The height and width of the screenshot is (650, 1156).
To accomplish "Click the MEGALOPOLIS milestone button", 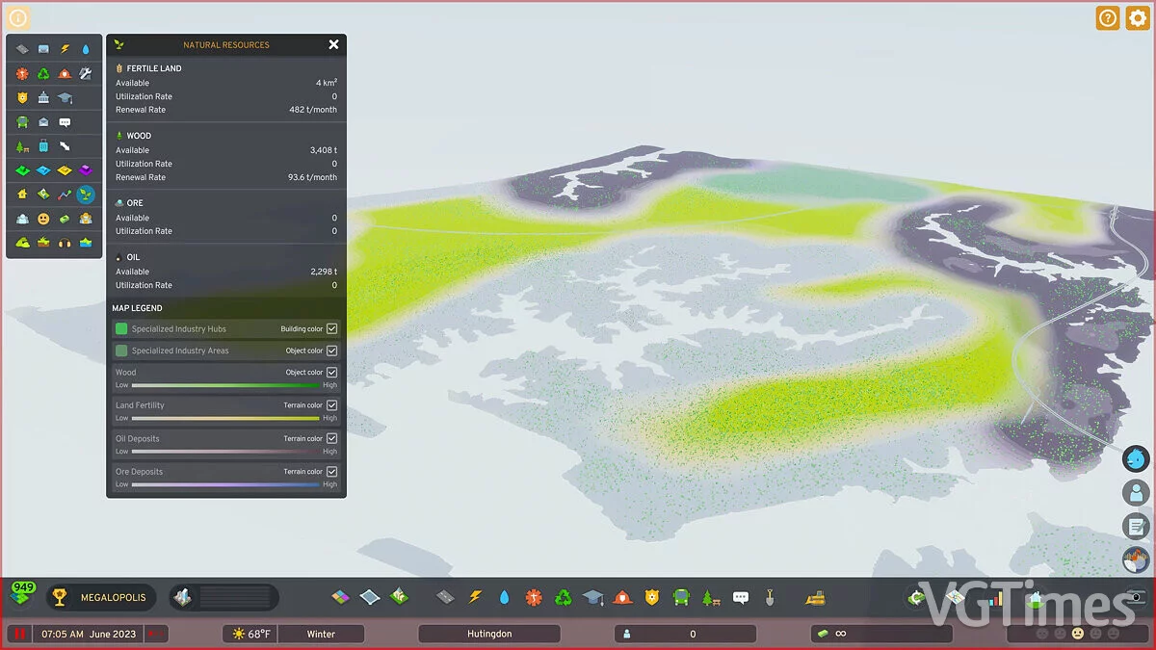I will click(101, 597).
